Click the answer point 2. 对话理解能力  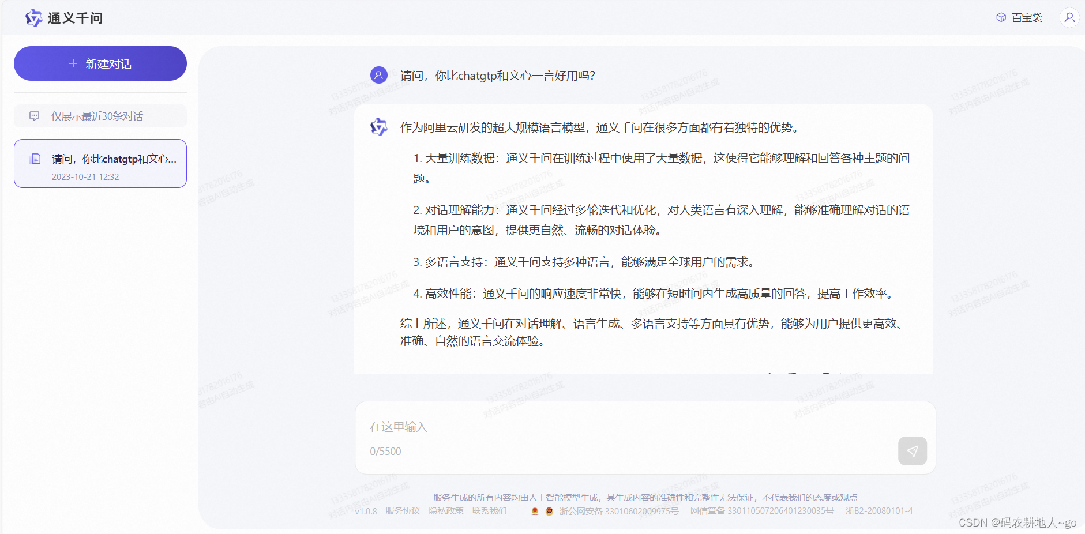click(662, 220)
